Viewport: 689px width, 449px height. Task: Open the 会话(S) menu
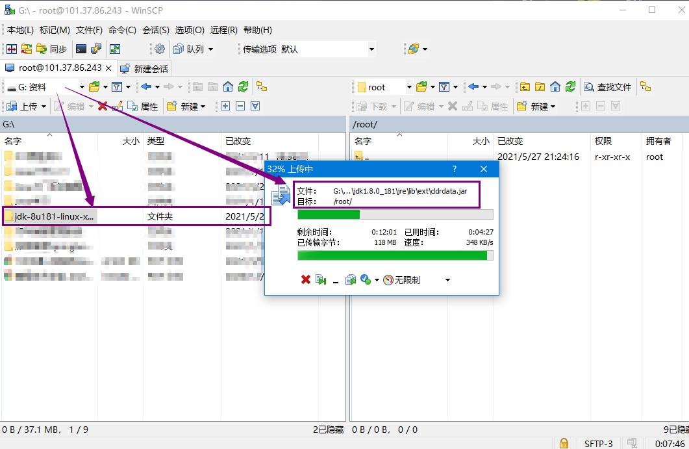coord(156,30)
